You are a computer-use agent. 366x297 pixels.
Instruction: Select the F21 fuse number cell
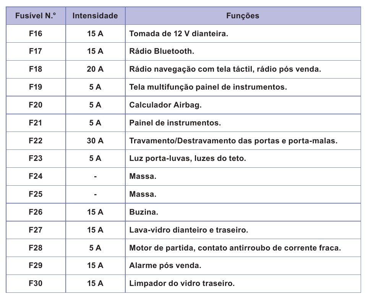(x=36, y=123)
